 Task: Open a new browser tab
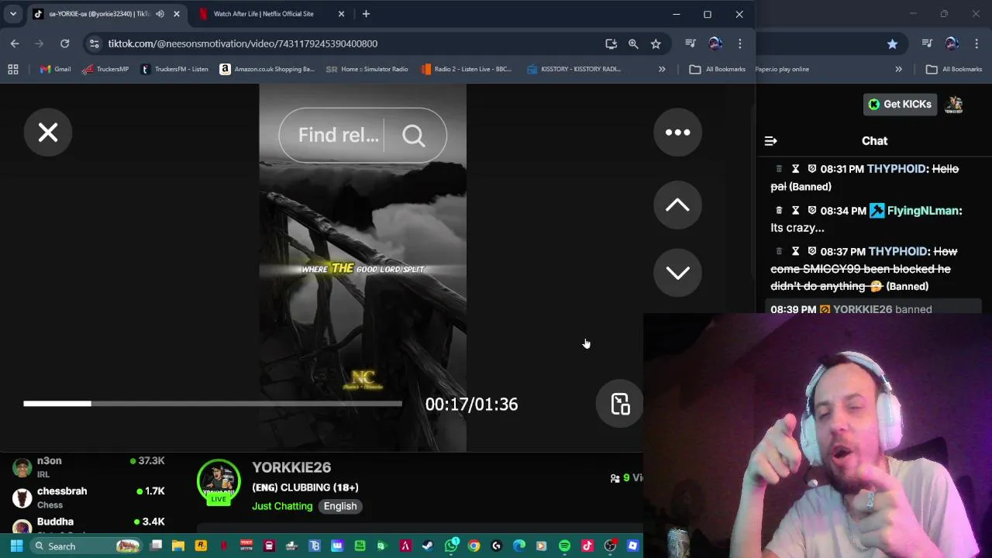tap(366, 14)
